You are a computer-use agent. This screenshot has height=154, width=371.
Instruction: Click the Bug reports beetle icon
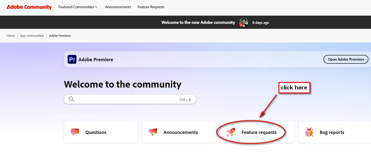pos(309,132)
